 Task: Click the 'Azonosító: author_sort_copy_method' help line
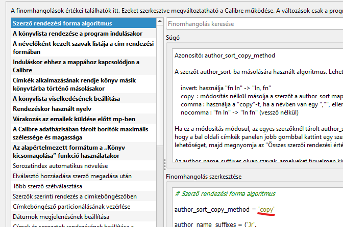(225, 55)
